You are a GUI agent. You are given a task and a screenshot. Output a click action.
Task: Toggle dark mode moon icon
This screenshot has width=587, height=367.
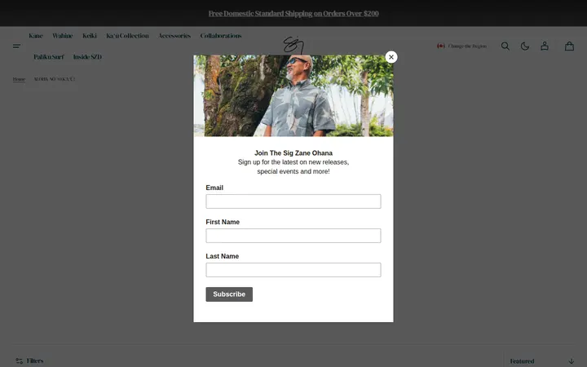tap(525, 46)
